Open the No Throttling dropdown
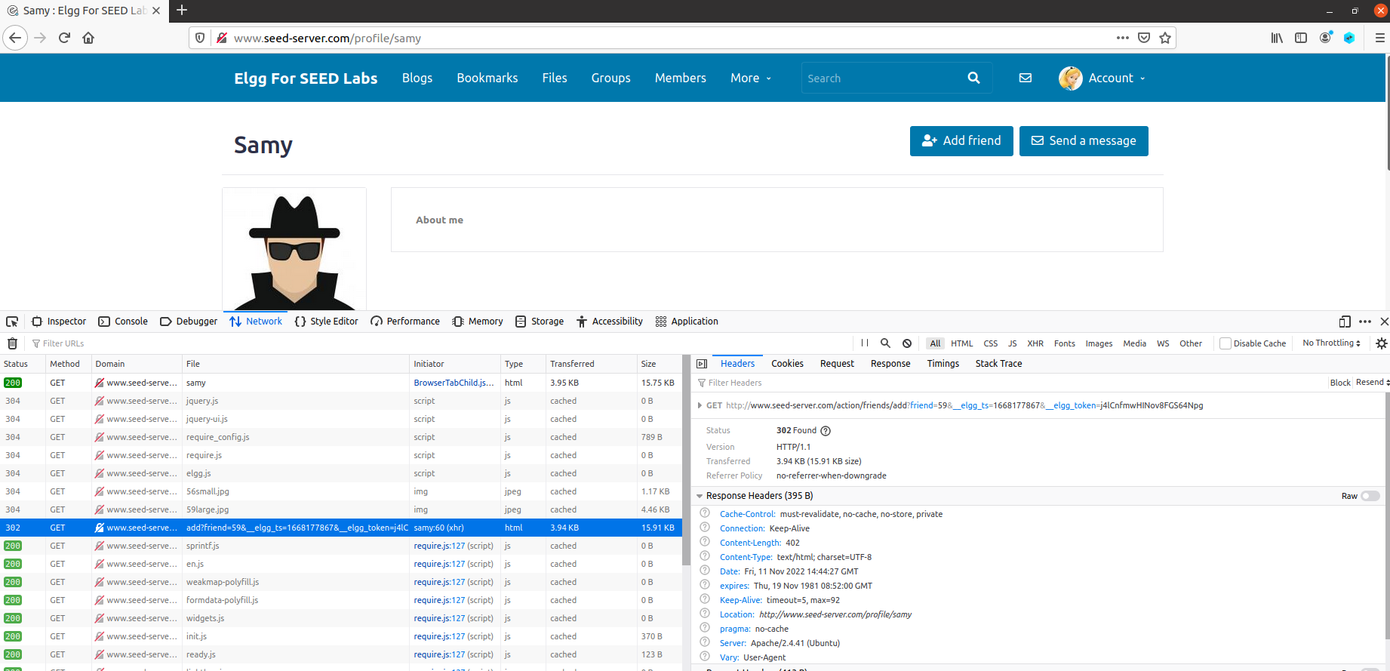 point(1332,343)
